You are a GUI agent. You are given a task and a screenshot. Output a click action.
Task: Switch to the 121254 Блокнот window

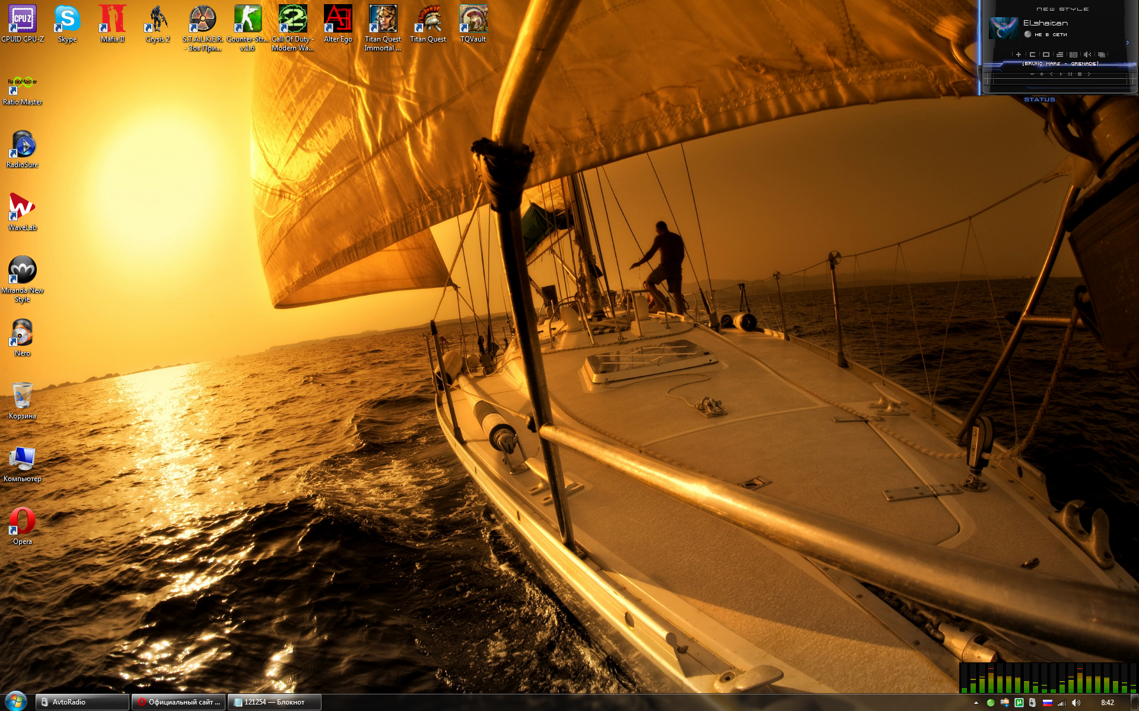274,702
